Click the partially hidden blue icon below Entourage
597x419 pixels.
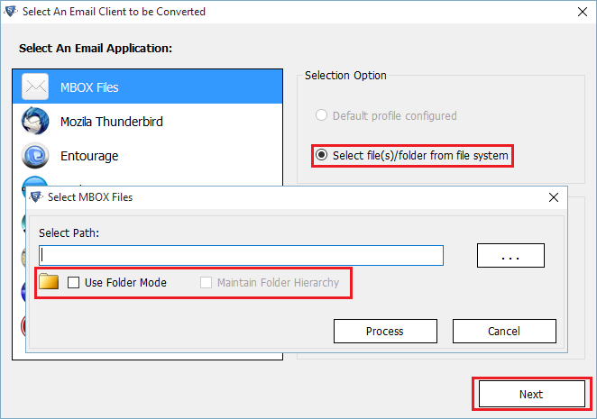(35, 181)
